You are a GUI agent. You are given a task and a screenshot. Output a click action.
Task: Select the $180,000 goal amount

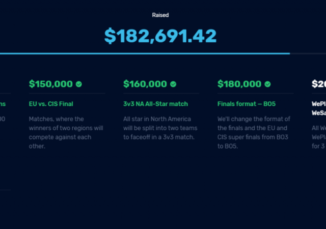pyautogui.click(x=239, y=84)
